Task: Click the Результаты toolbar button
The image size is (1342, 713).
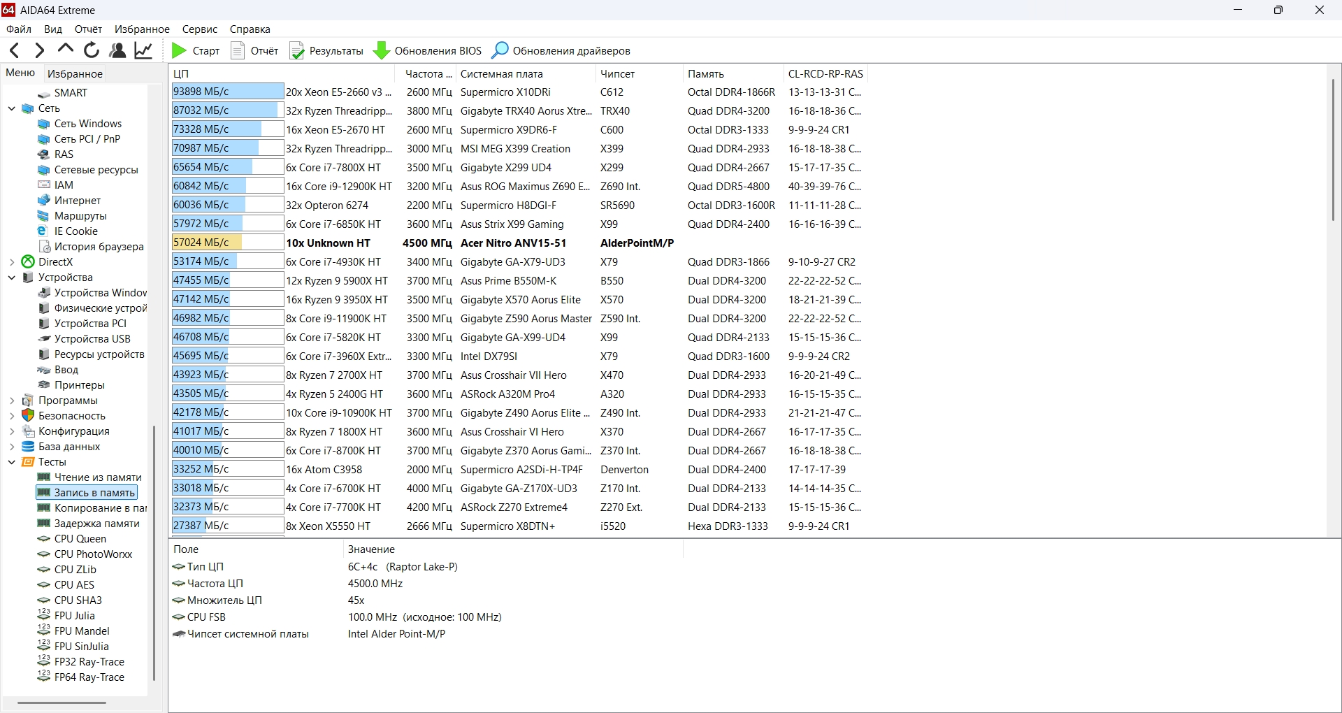Action: pyautogui.click(x=326, y=50)
